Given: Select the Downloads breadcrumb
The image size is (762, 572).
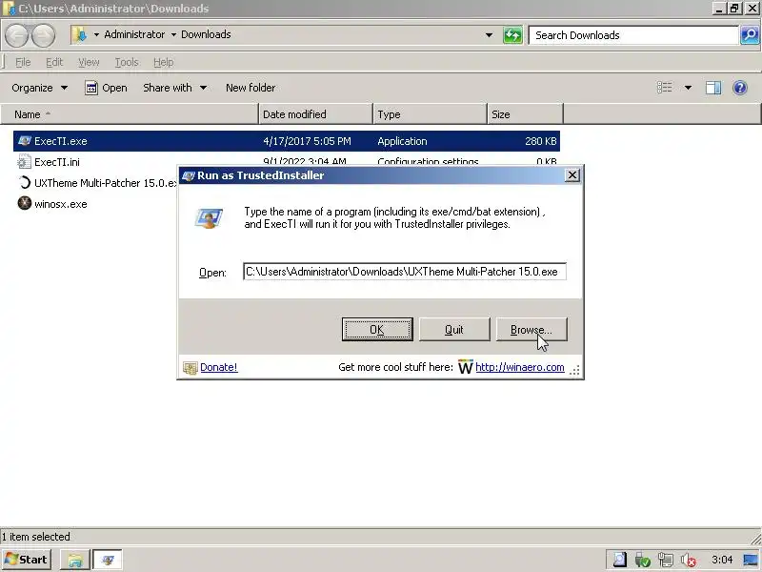Looking at the screenshot, I should point(206,34).
